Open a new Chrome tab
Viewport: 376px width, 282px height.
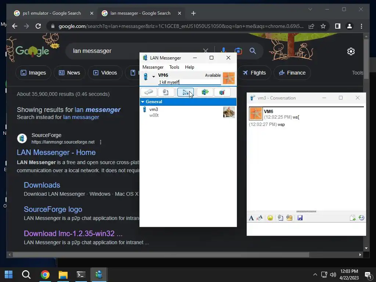[x=193, y=14]
